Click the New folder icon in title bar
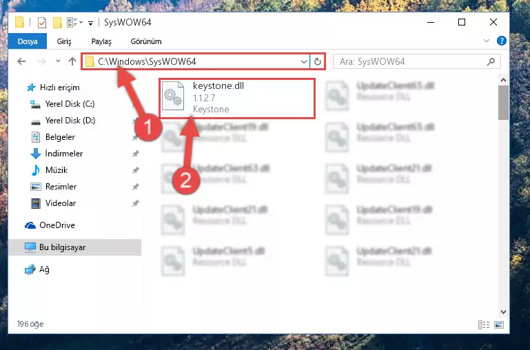Image resolution: width=530 pixels, height=350 pixels. click(x=57, y=23)
